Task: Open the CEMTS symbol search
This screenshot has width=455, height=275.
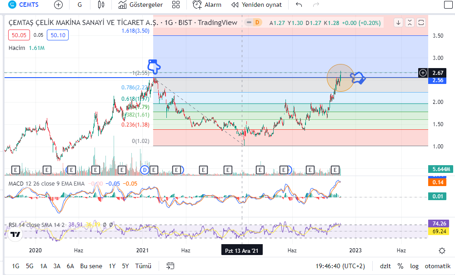Action: 24,5
